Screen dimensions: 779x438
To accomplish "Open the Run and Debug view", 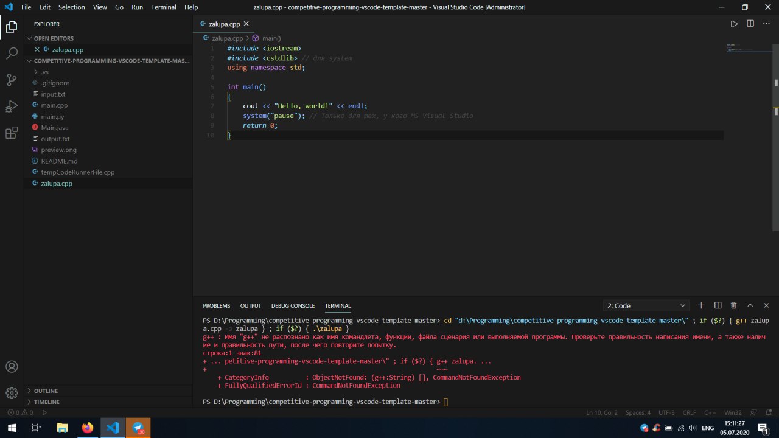I will point(12,106).
